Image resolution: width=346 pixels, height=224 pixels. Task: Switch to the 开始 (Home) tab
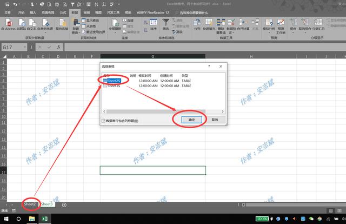coord(21,12)
